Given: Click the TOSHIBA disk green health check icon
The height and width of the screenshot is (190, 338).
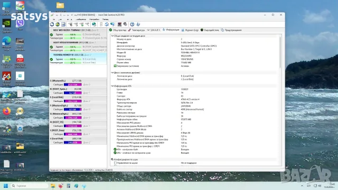Looking at the screenshot, I should coord(51,59).
